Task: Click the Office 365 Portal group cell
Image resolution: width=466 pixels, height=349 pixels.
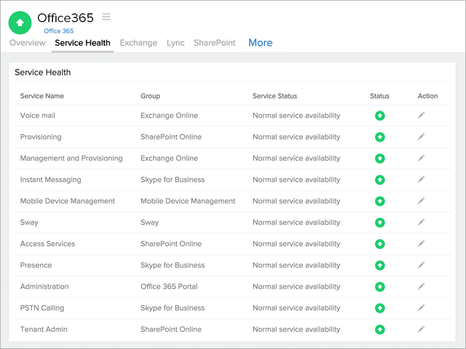Action: click(169, 286)
